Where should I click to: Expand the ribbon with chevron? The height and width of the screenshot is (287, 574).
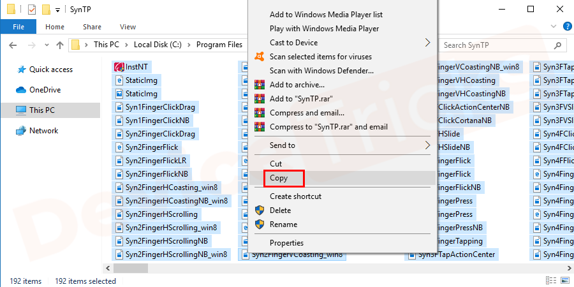click(554, 26)
